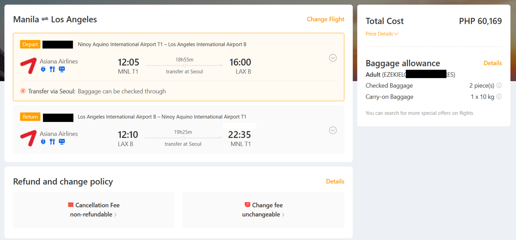Click meal icon on depart flight
Viewport: 516px width, 240px height.
coord(52,69)
